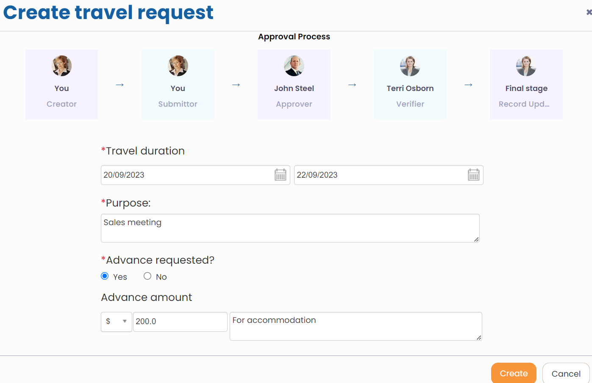Click the advance amount field 200.0
This screenshot has width=592, height=383.
(180, 322)
